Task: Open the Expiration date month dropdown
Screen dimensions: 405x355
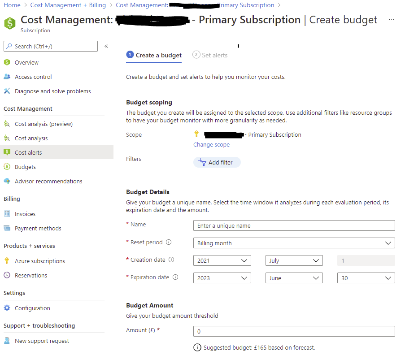Action: (x=294, y=278)
